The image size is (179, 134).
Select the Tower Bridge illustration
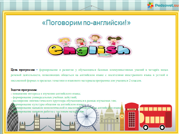click(47, 122)
